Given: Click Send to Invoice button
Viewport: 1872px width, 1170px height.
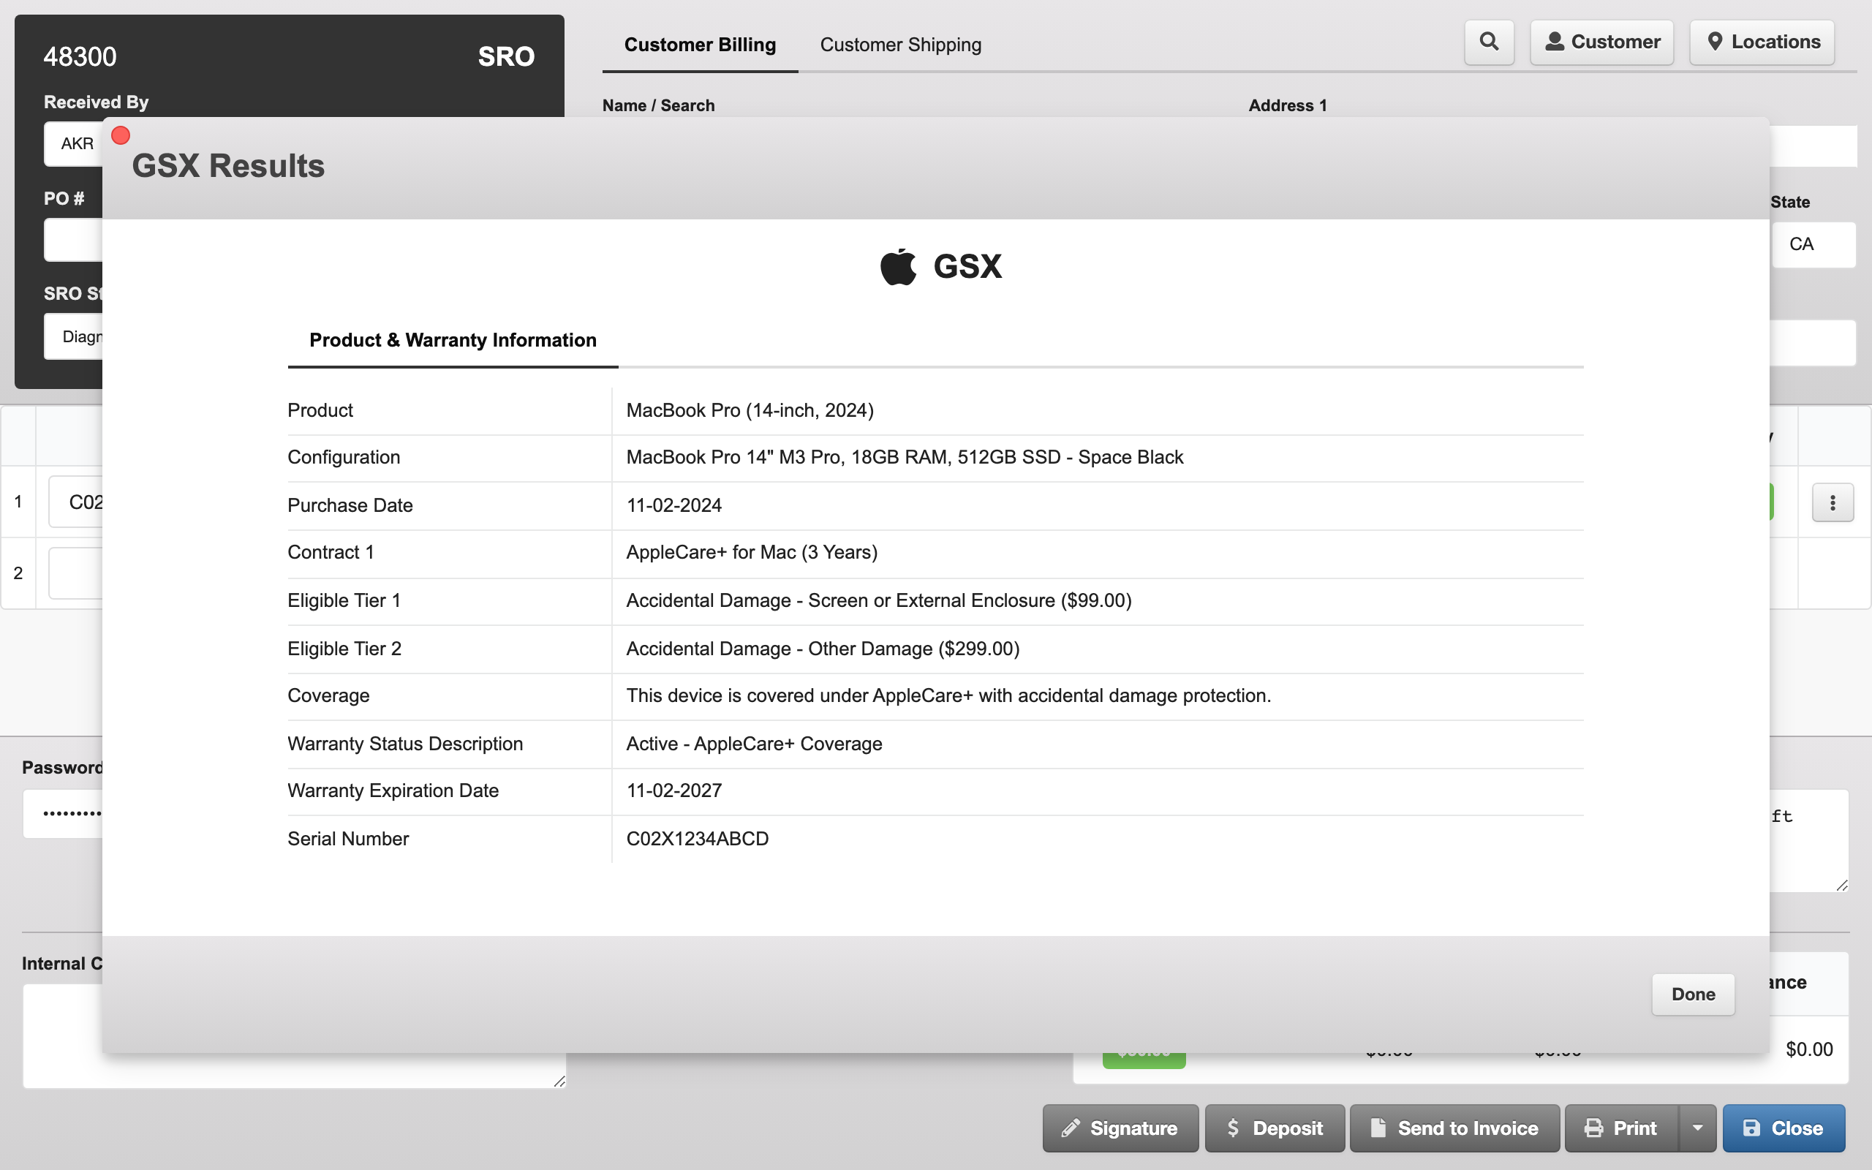Looking at the screenshot, I should pos(1454,1128).
